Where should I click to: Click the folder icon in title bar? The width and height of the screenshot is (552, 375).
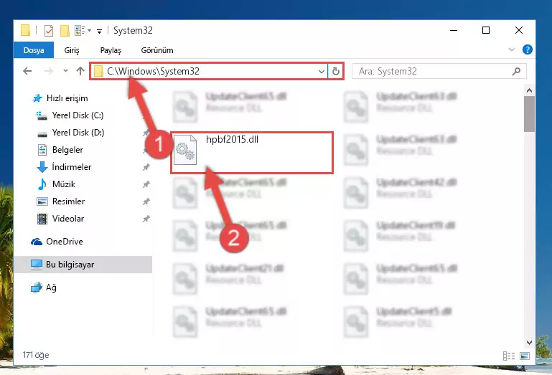(x=25, y=31)
